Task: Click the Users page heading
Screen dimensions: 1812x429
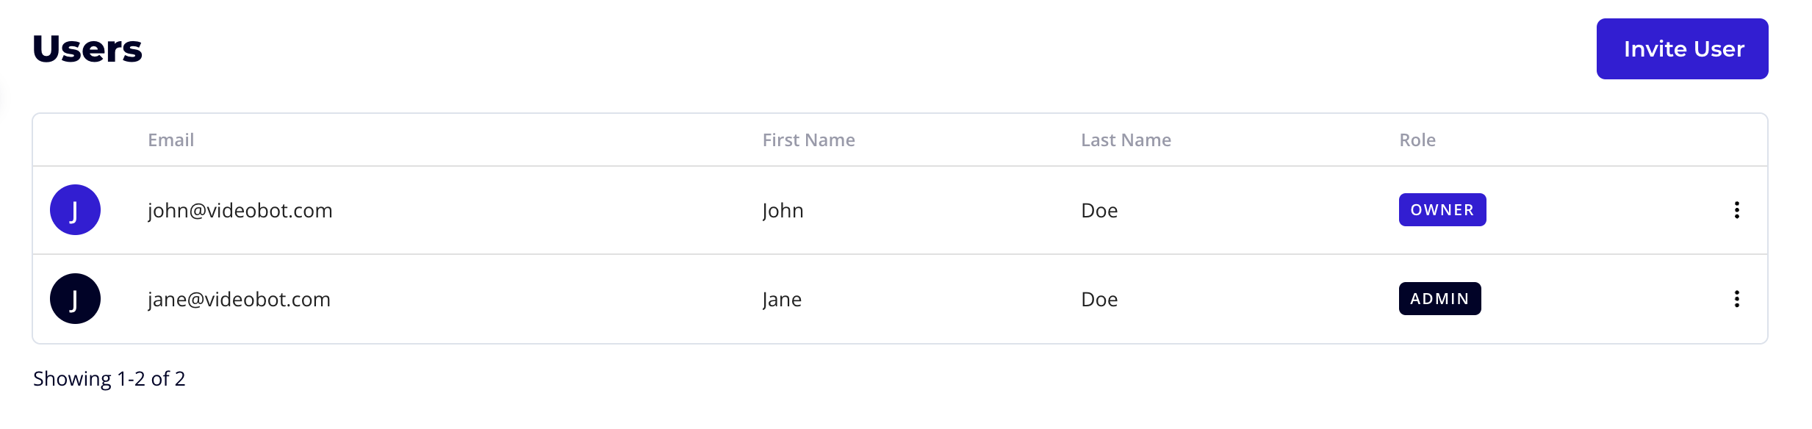Action: click(87, 49)
